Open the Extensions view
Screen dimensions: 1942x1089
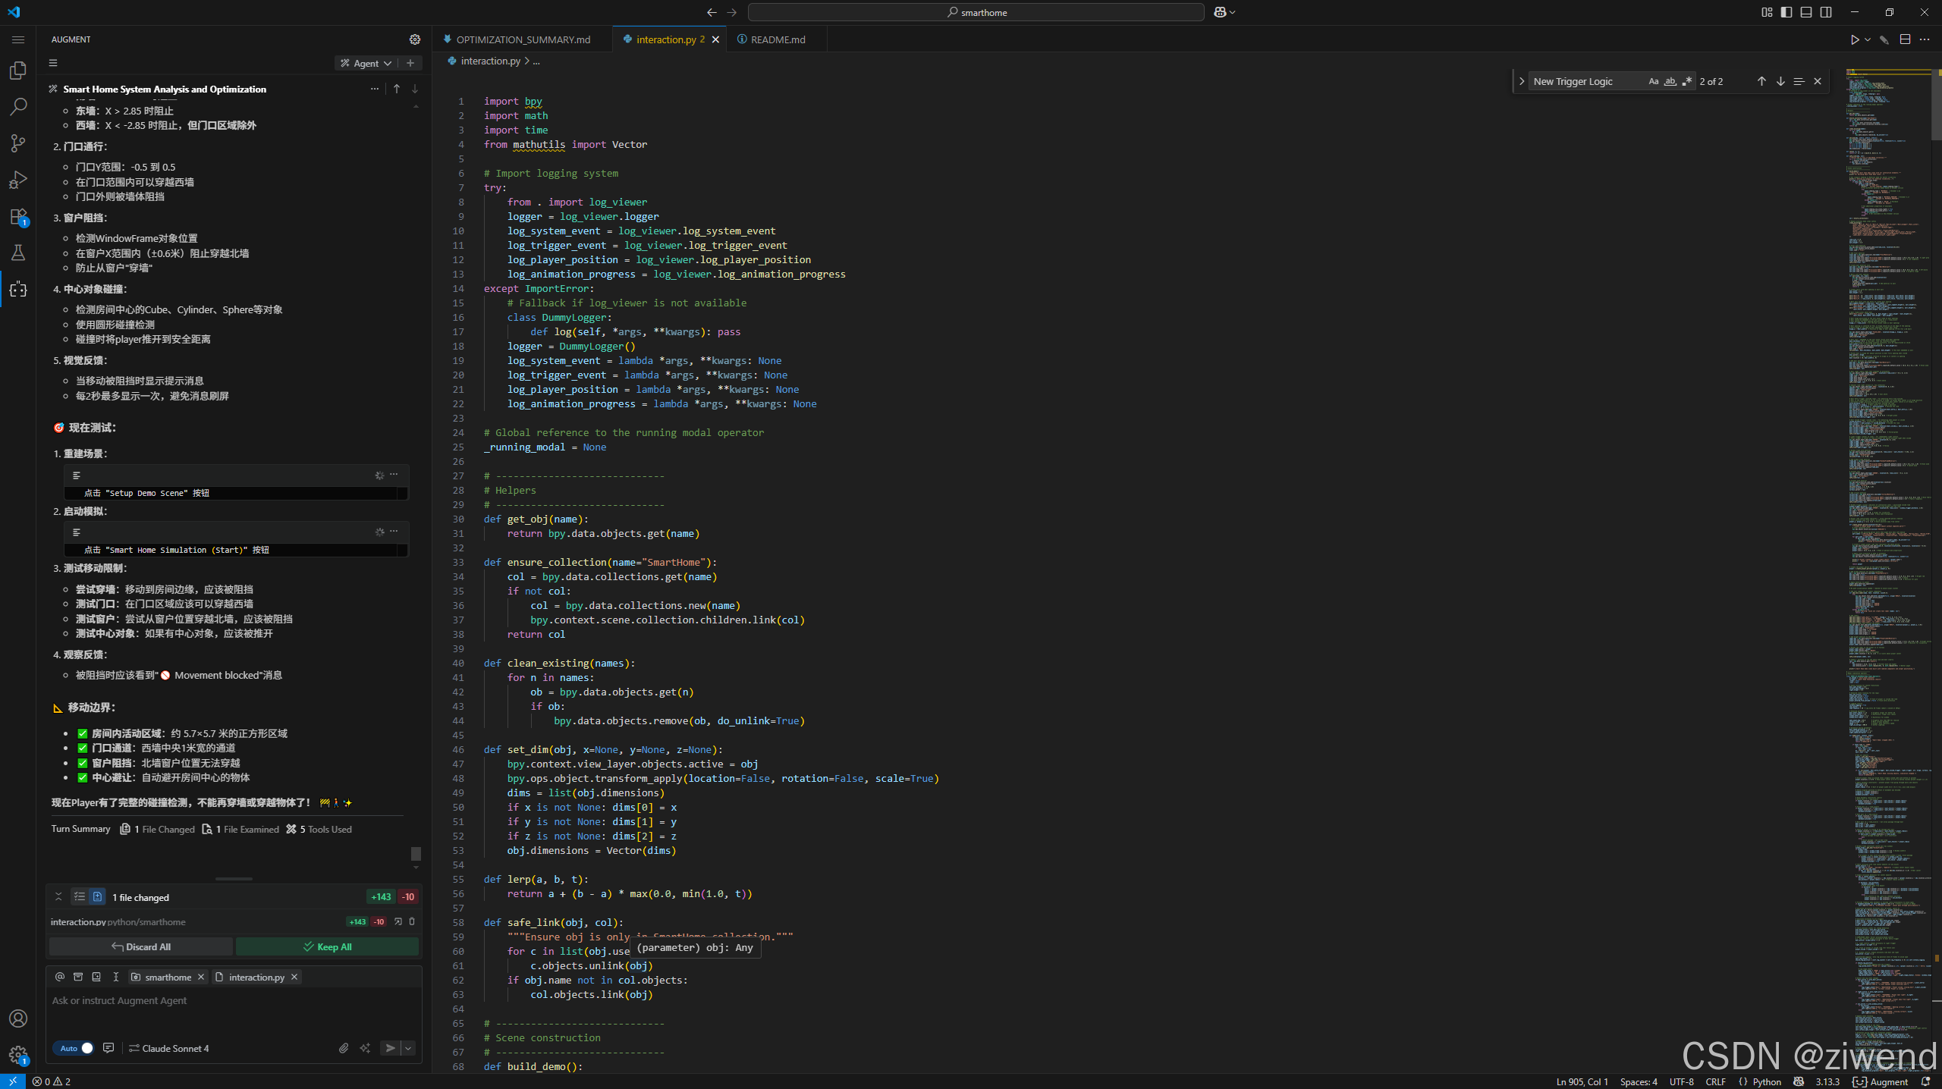tap(18, 217)
